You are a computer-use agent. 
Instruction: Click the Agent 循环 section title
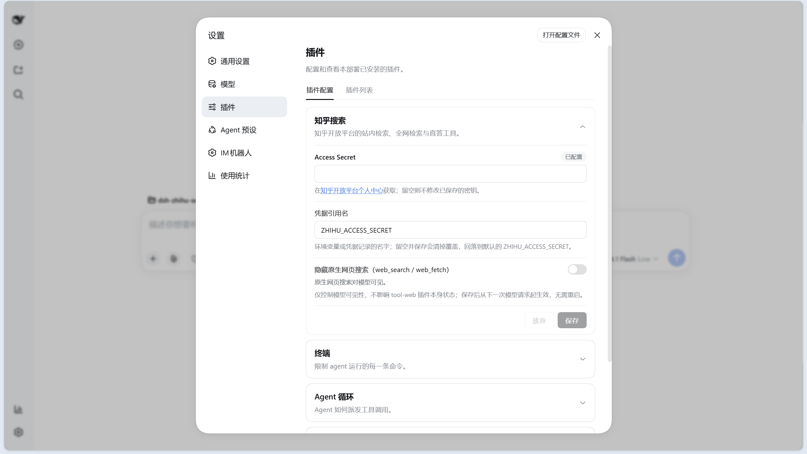coord(334,397)
